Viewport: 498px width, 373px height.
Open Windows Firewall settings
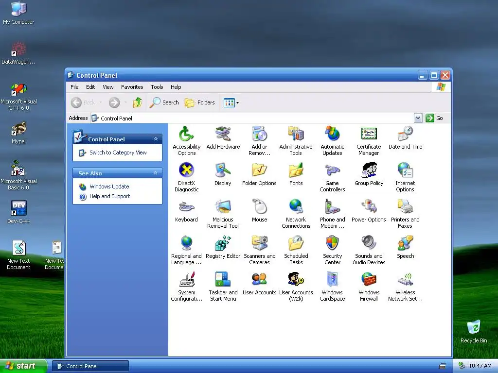point(369,287)
